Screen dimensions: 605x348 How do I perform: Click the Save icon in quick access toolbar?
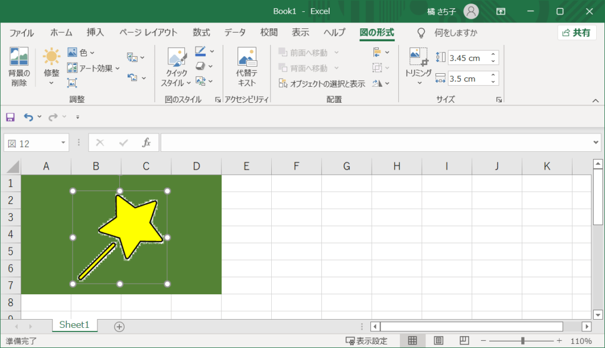pos(11,117)
